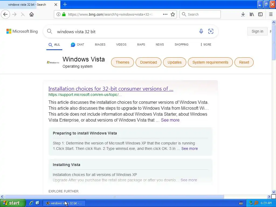Open 'Installation choices for 32-bit consumer versions' link
This screenshot has width=276, height=207.
(111, 89)
